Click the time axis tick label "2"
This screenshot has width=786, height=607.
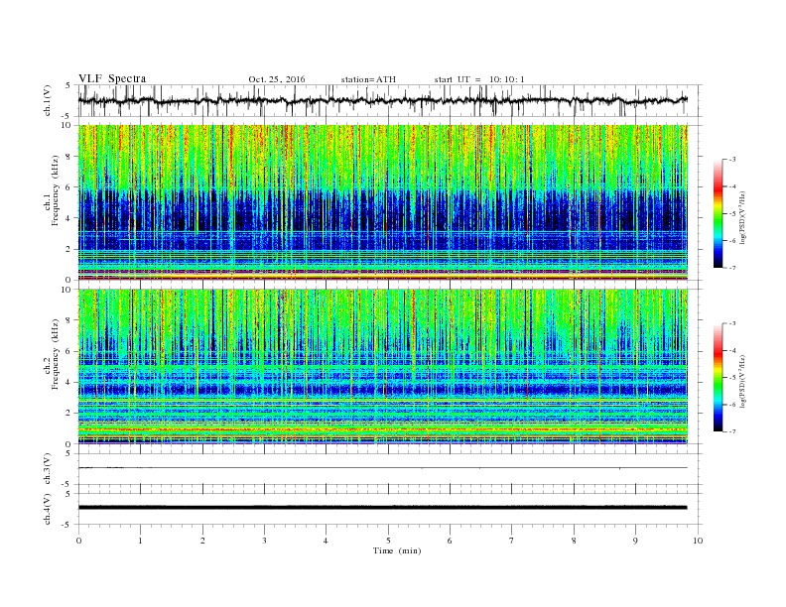coord(202,541)
